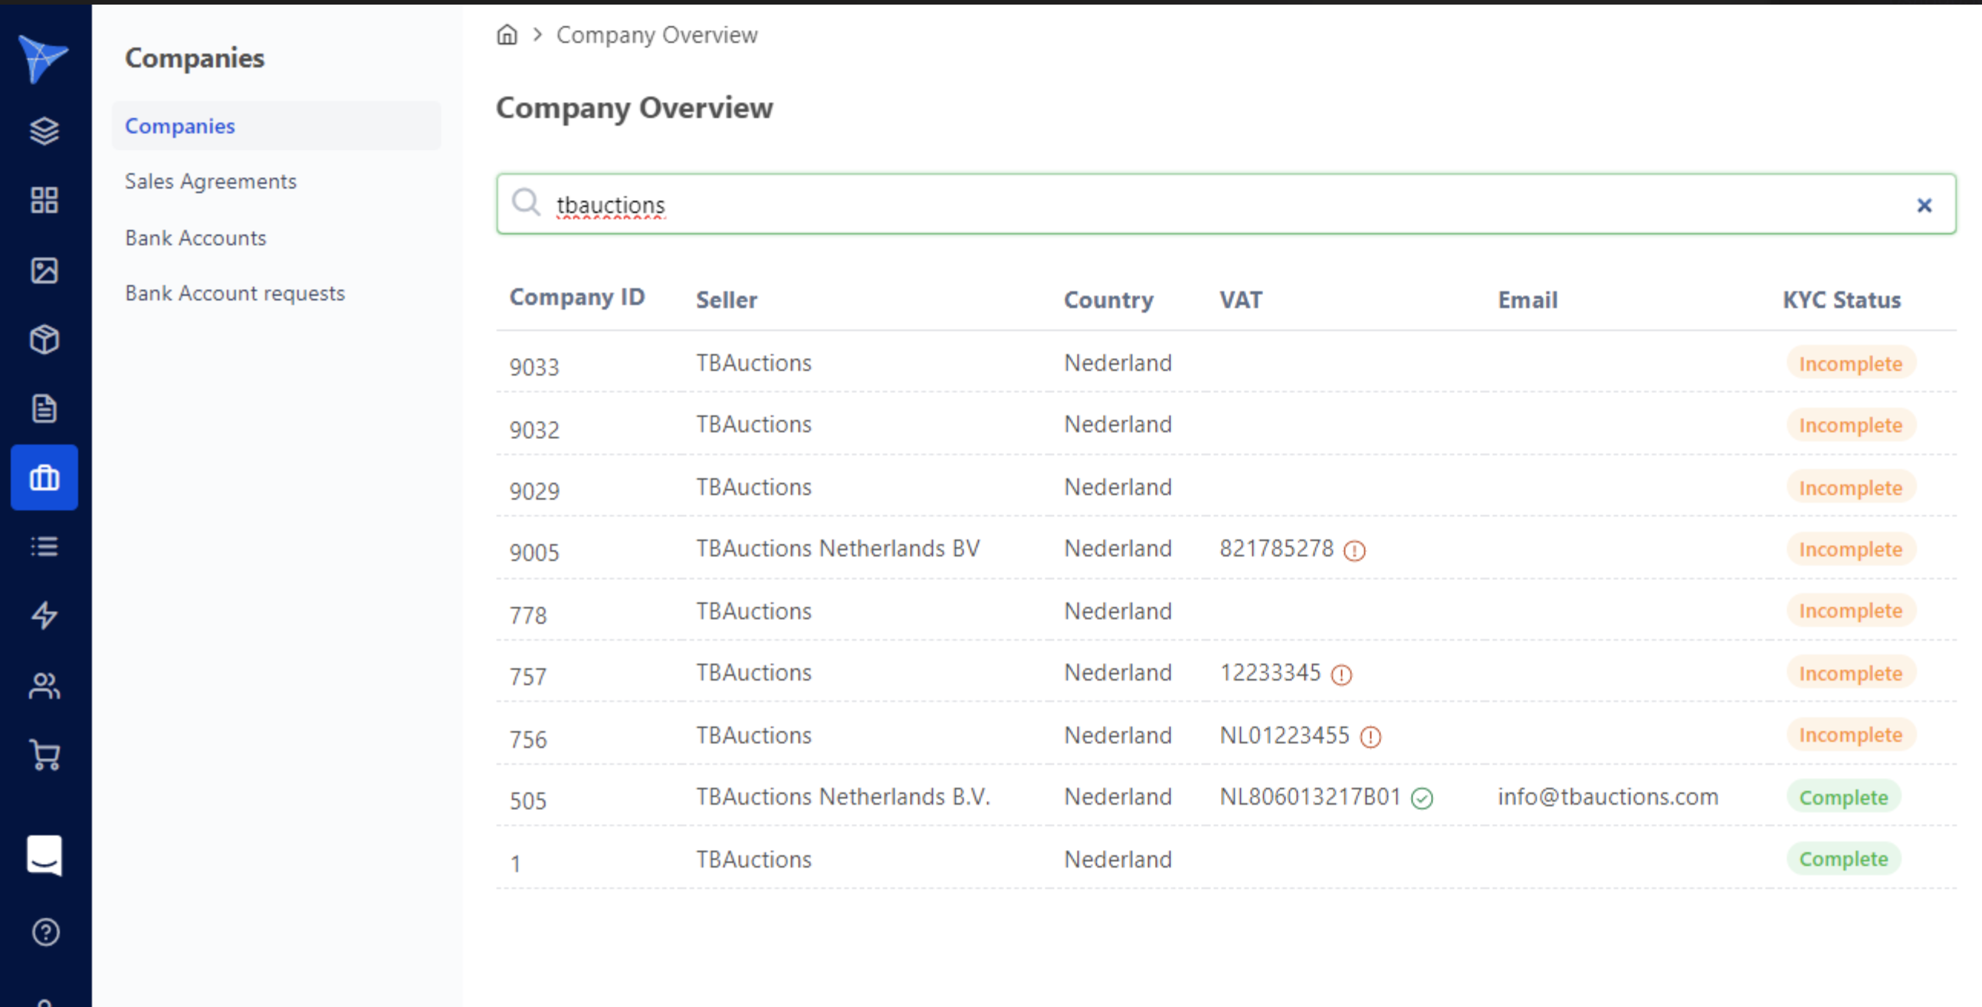Image resolution: width=1982 pixels, height=1007 pixels.
Task: Click the tbauctions search input field
Action: click(x=924, y=204)
